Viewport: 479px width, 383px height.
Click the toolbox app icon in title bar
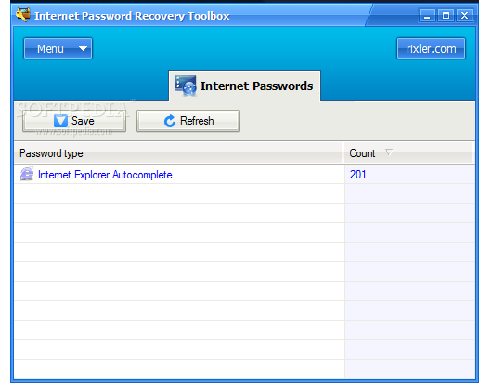[x=23, y=15]
